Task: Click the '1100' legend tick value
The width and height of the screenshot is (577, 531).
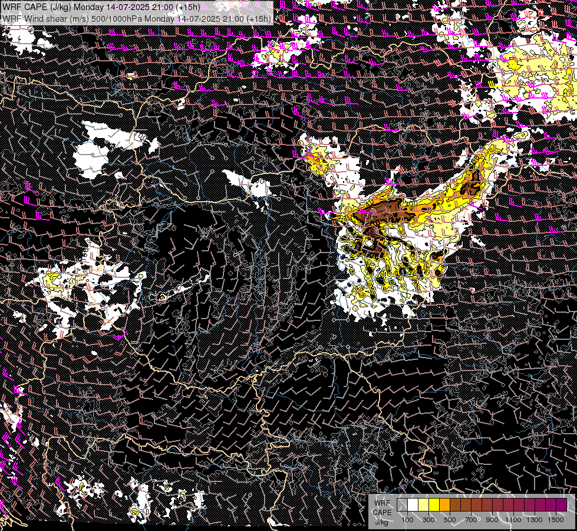Action: coord(513,520)
